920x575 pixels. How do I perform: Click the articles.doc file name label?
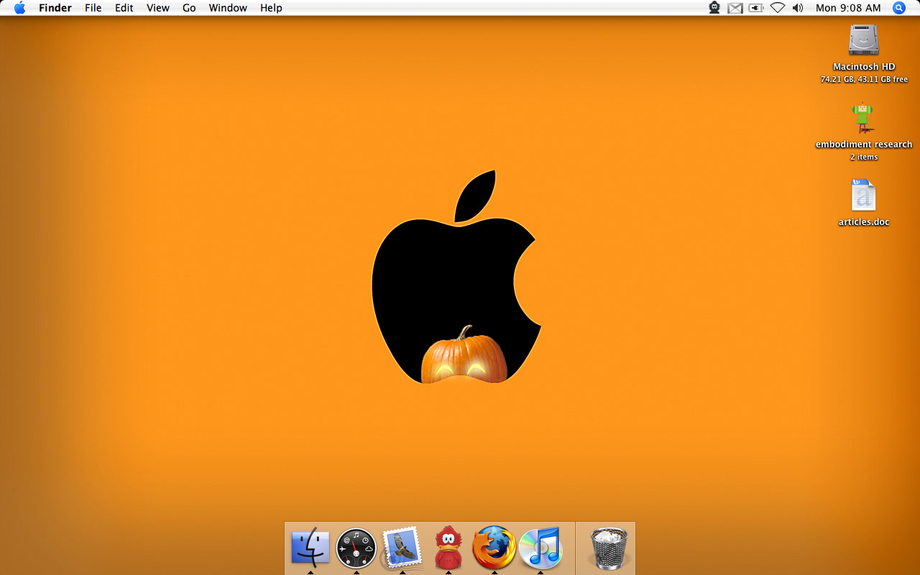(x=864, y=222)
